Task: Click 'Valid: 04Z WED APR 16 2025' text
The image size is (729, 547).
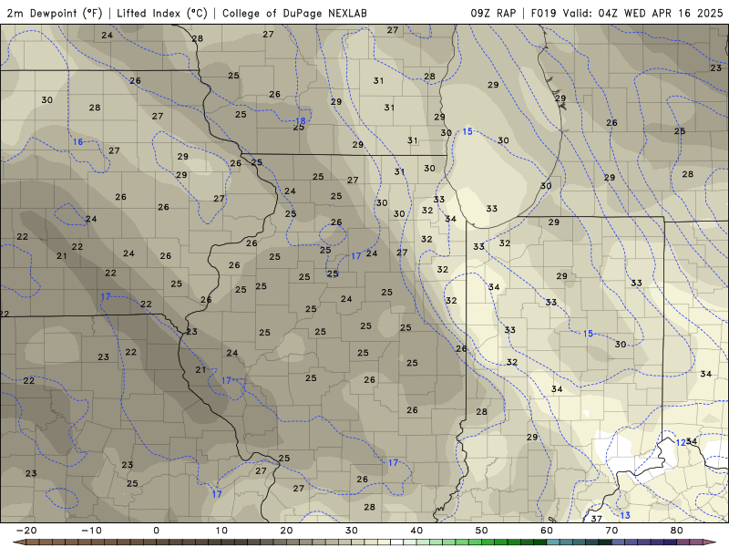Action: [x=643, y=13]
